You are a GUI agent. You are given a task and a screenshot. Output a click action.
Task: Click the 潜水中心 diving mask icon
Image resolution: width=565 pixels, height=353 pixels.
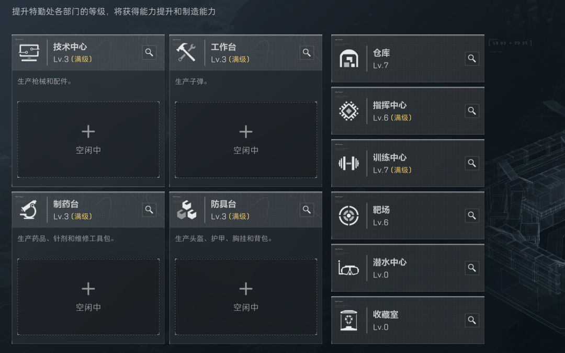(348, 268)
